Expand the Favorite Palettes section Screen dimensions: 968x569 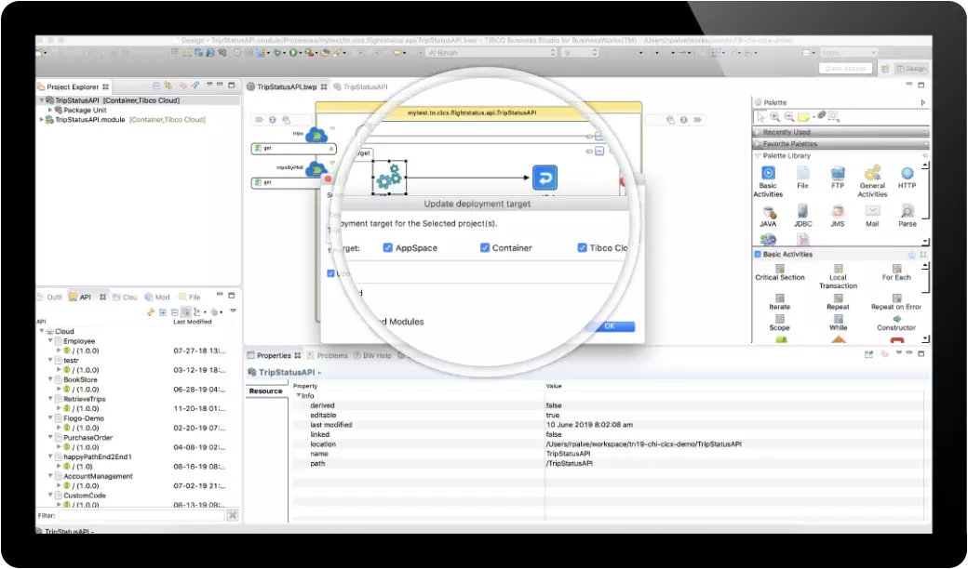[x=840, y=143]
